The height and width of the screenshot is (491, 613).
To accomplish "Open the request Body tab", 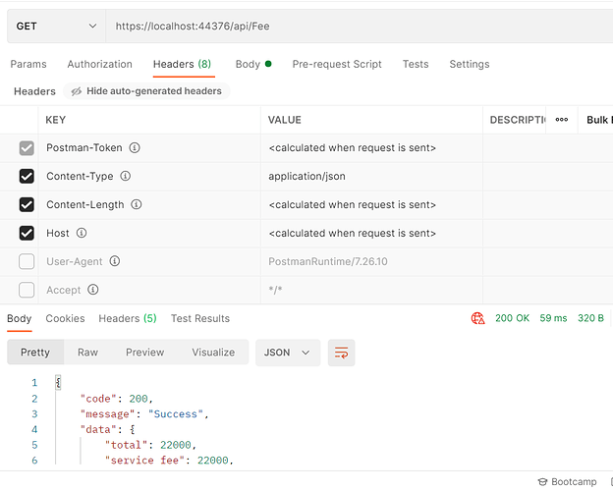I will tap(253, 64).
